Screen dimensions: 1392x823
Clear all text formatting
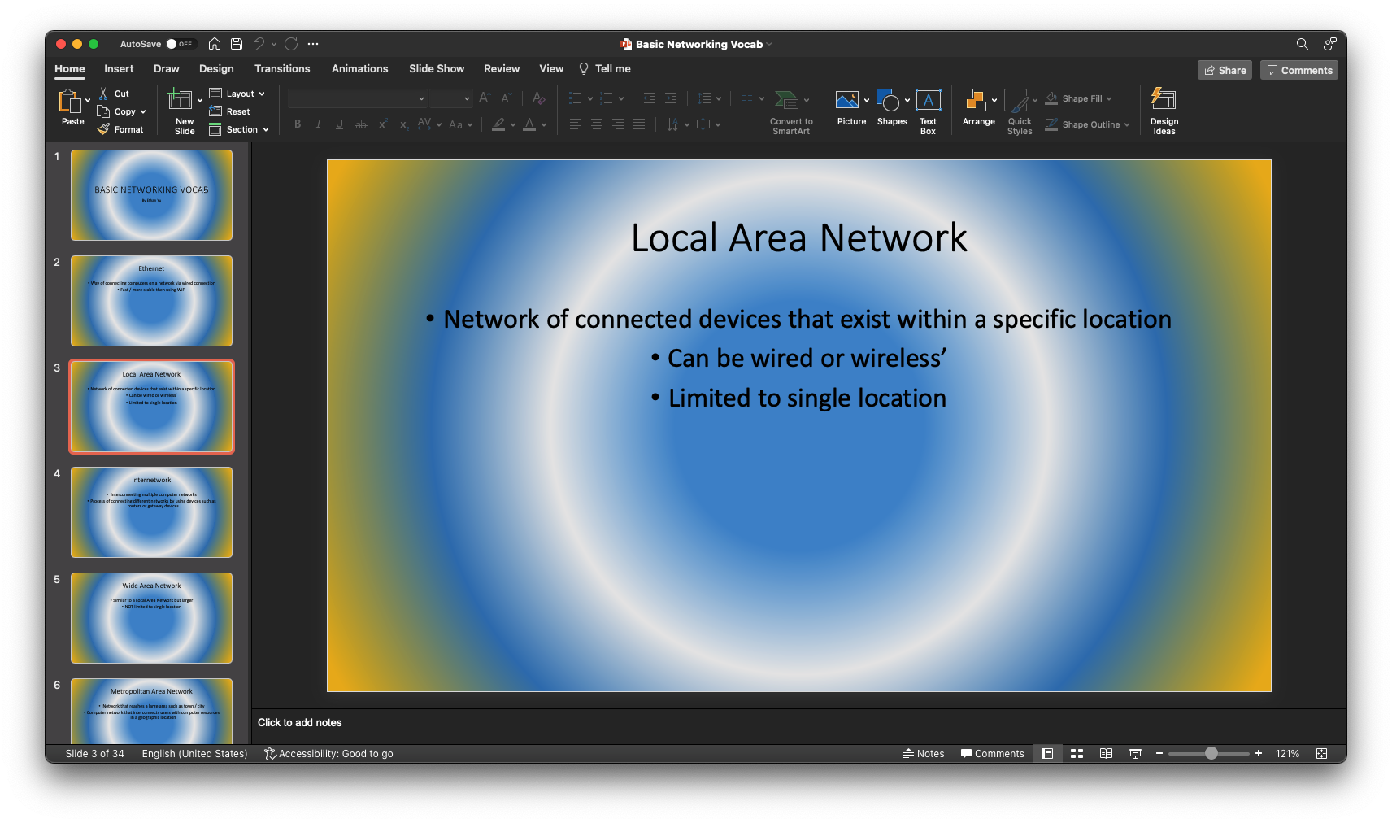pyautogui.click(x=537, y=98)
